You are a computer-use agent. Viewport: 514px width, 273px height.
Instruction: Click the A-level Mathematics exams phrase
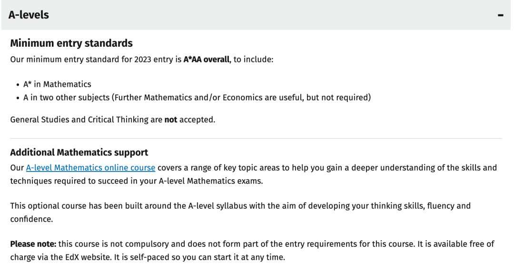(x=211, y=181)
